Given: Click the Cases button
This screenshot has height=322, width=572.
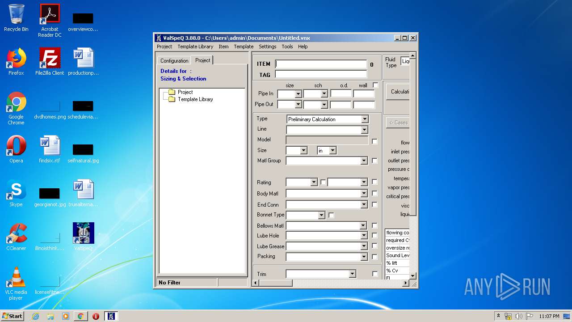Looking at the screenshot, I should 398,123.
